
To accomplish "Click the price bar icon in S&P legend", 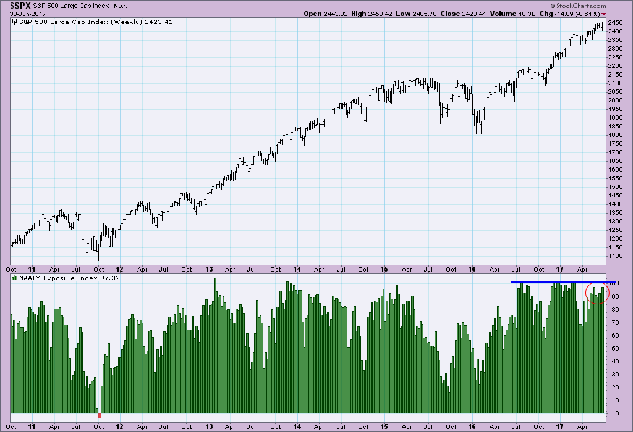I will pos(15,22).
